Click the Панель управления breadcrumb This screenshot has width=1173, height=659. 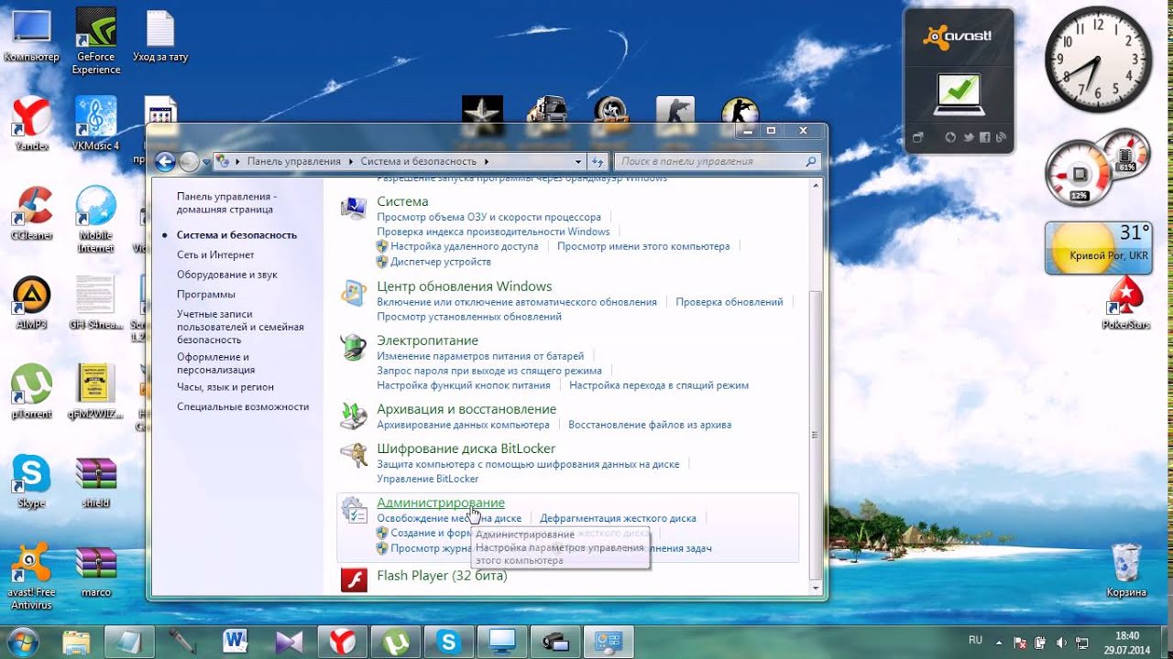(x=293, y=161)
